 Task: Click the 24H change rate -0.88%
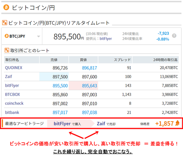click(x=163, y=39)
